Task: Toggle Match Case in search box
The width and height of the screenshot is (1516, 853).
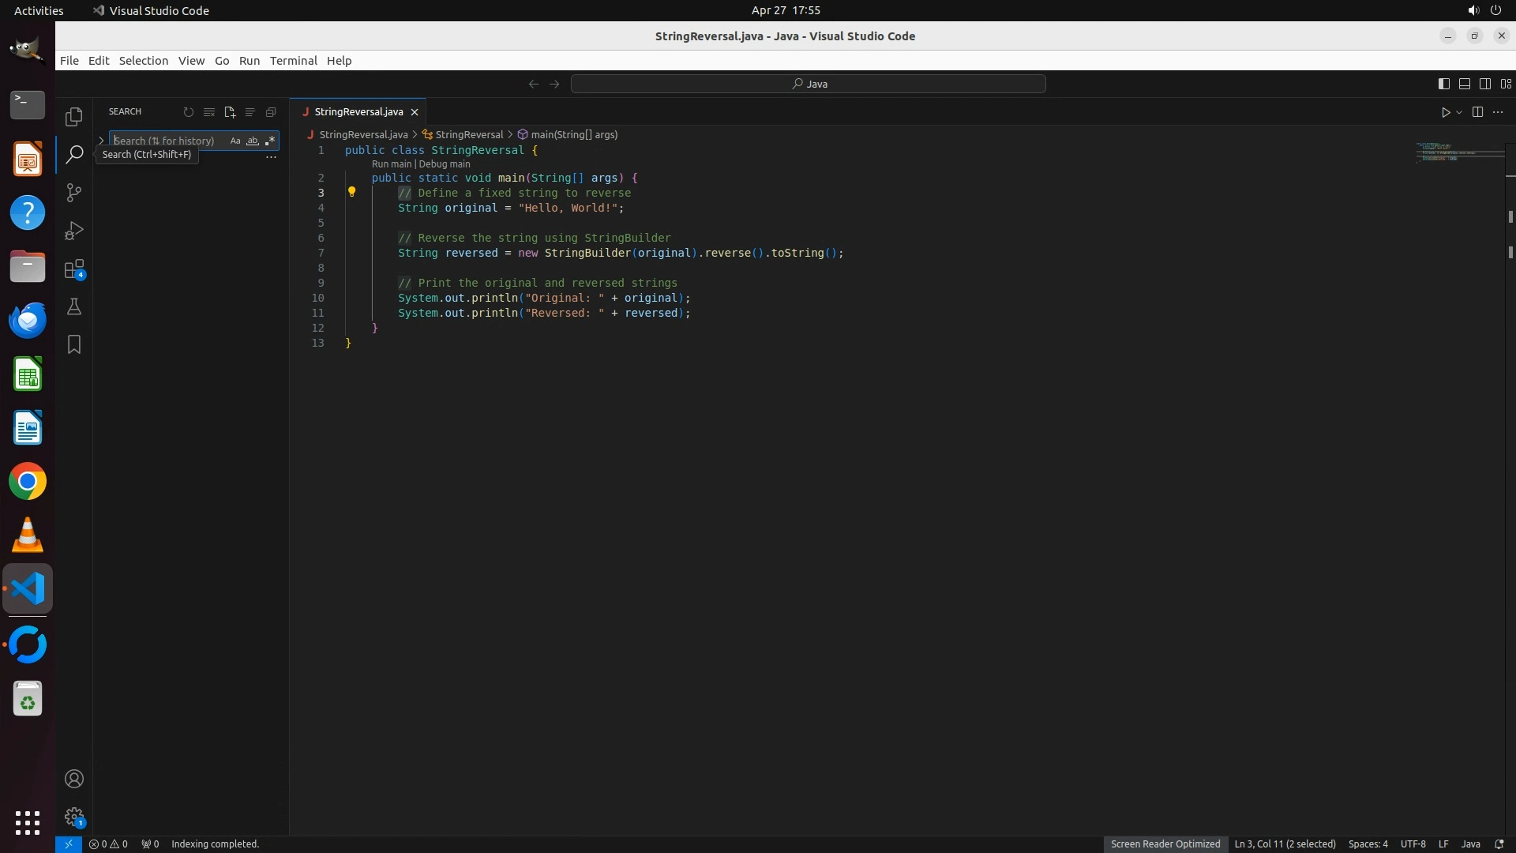Action: pyautogui.click(x=235, y=141)
